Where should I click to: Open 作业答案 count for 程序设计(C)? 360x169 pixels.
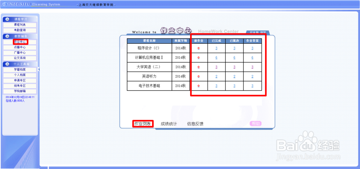click(x=252, y=48)
